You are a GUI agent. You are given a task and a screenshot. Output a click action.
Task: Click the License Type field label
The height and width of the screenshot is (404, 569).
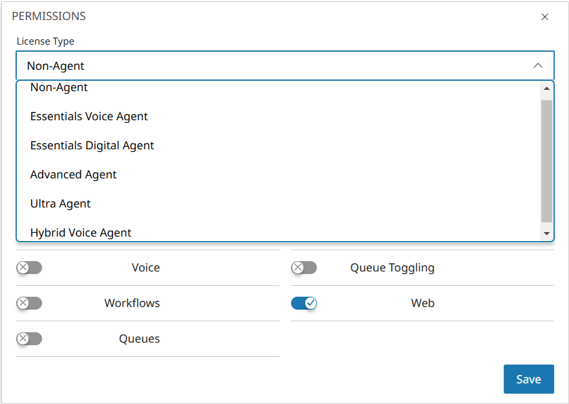coord(45,41)
